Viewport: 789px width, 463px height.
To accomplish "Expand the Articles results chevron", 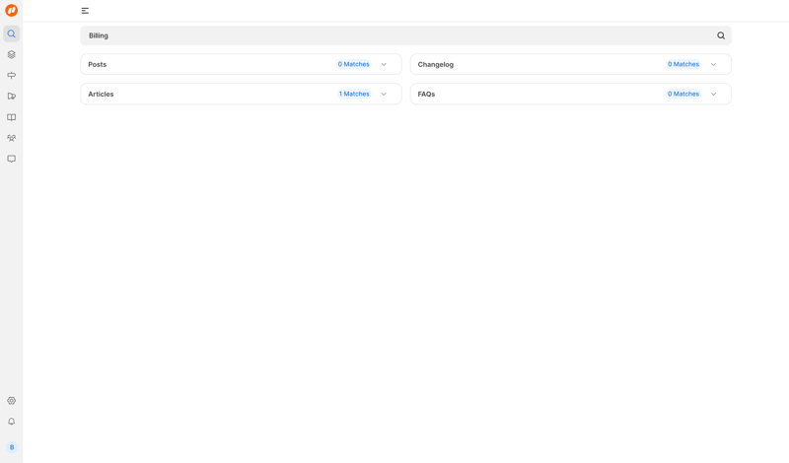I will (384, 94).
